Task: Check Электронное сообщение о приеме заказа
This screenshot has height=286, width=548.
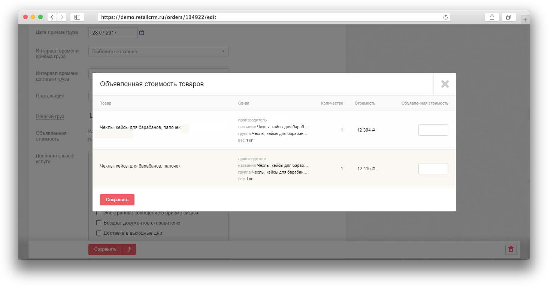Action: (x=99, y=213)
